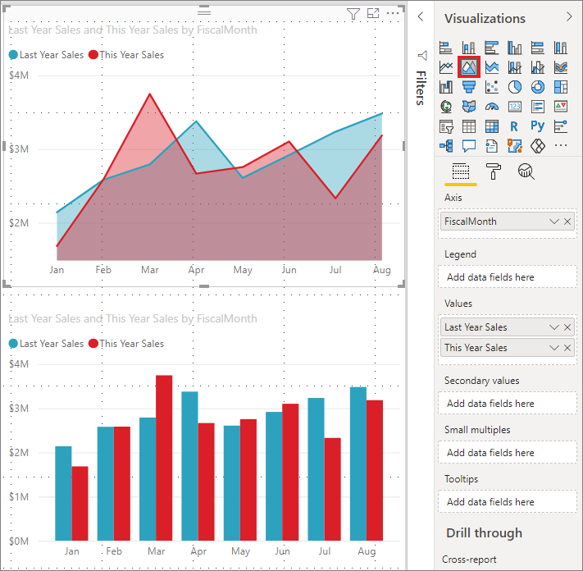583x571 pixels.
Task: Select the pie chart visual
Action: [515, 87]
